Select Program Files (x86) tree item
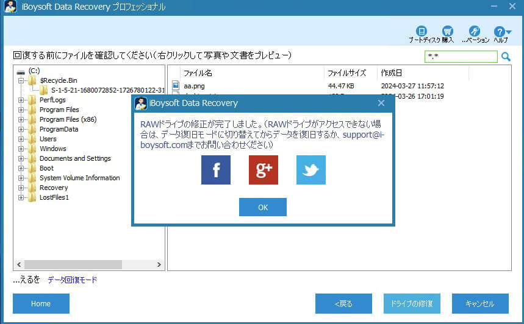 click(x=68, y=119)
